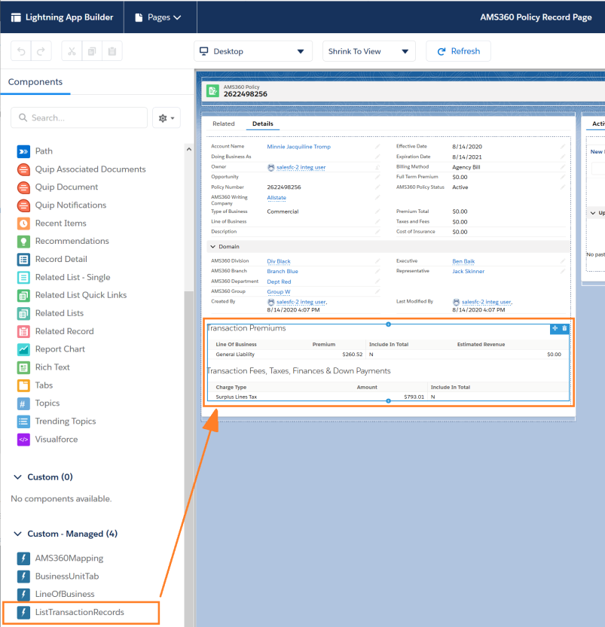Viewport: 605px width, 627px height.
Task: Click the Path component icon
Action: tap(23, 151)
